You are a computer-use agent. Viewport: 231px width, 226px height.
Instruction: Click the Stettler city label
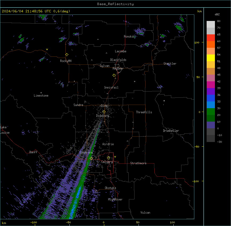pos(170,64)
